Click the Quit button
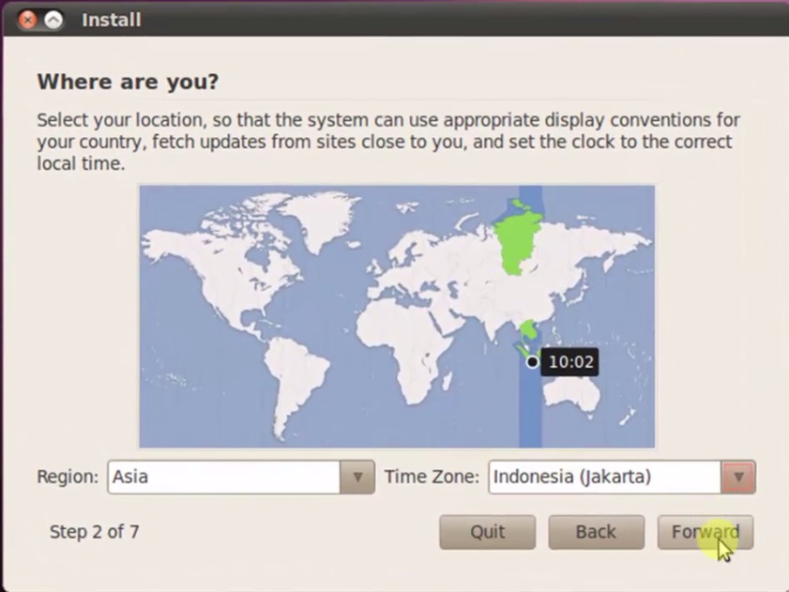Viewport: 789px width, 592px height. coord(487,531)
